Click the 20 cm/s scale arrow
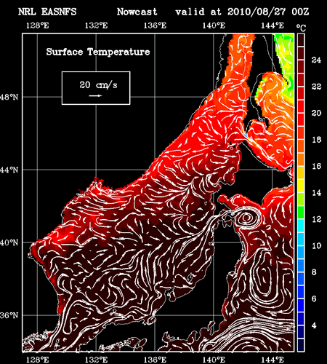This screenshot has width=327, height=364. [95, 95]
